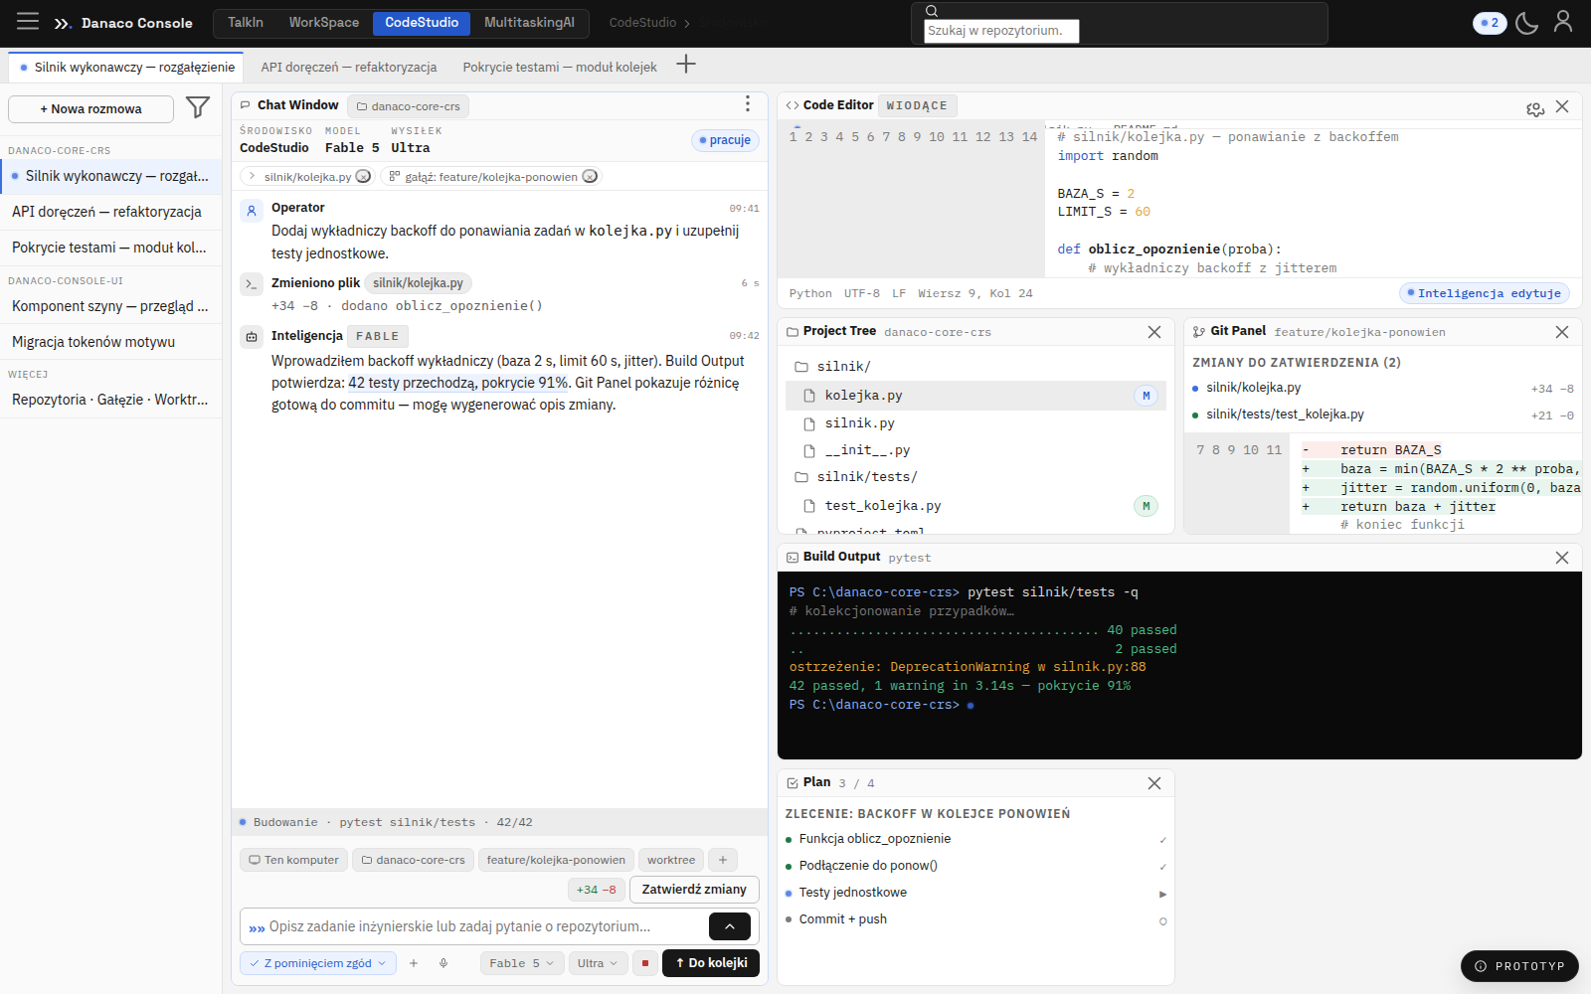Screen dimensions: 1591x994
Task: Start a new conversation with Nowa rozmowa
Action: 90,109
